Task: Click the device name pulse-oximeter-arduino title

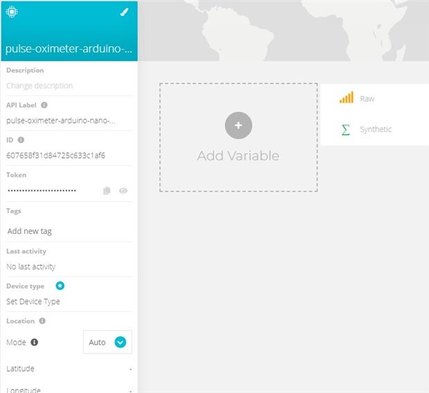Action: click(69, 48)
